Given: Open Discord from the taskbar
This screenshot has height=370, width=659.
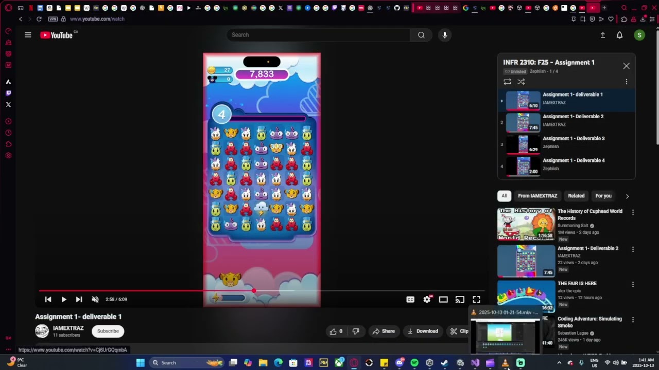Looking at the screenshot, I should (400, 363).
